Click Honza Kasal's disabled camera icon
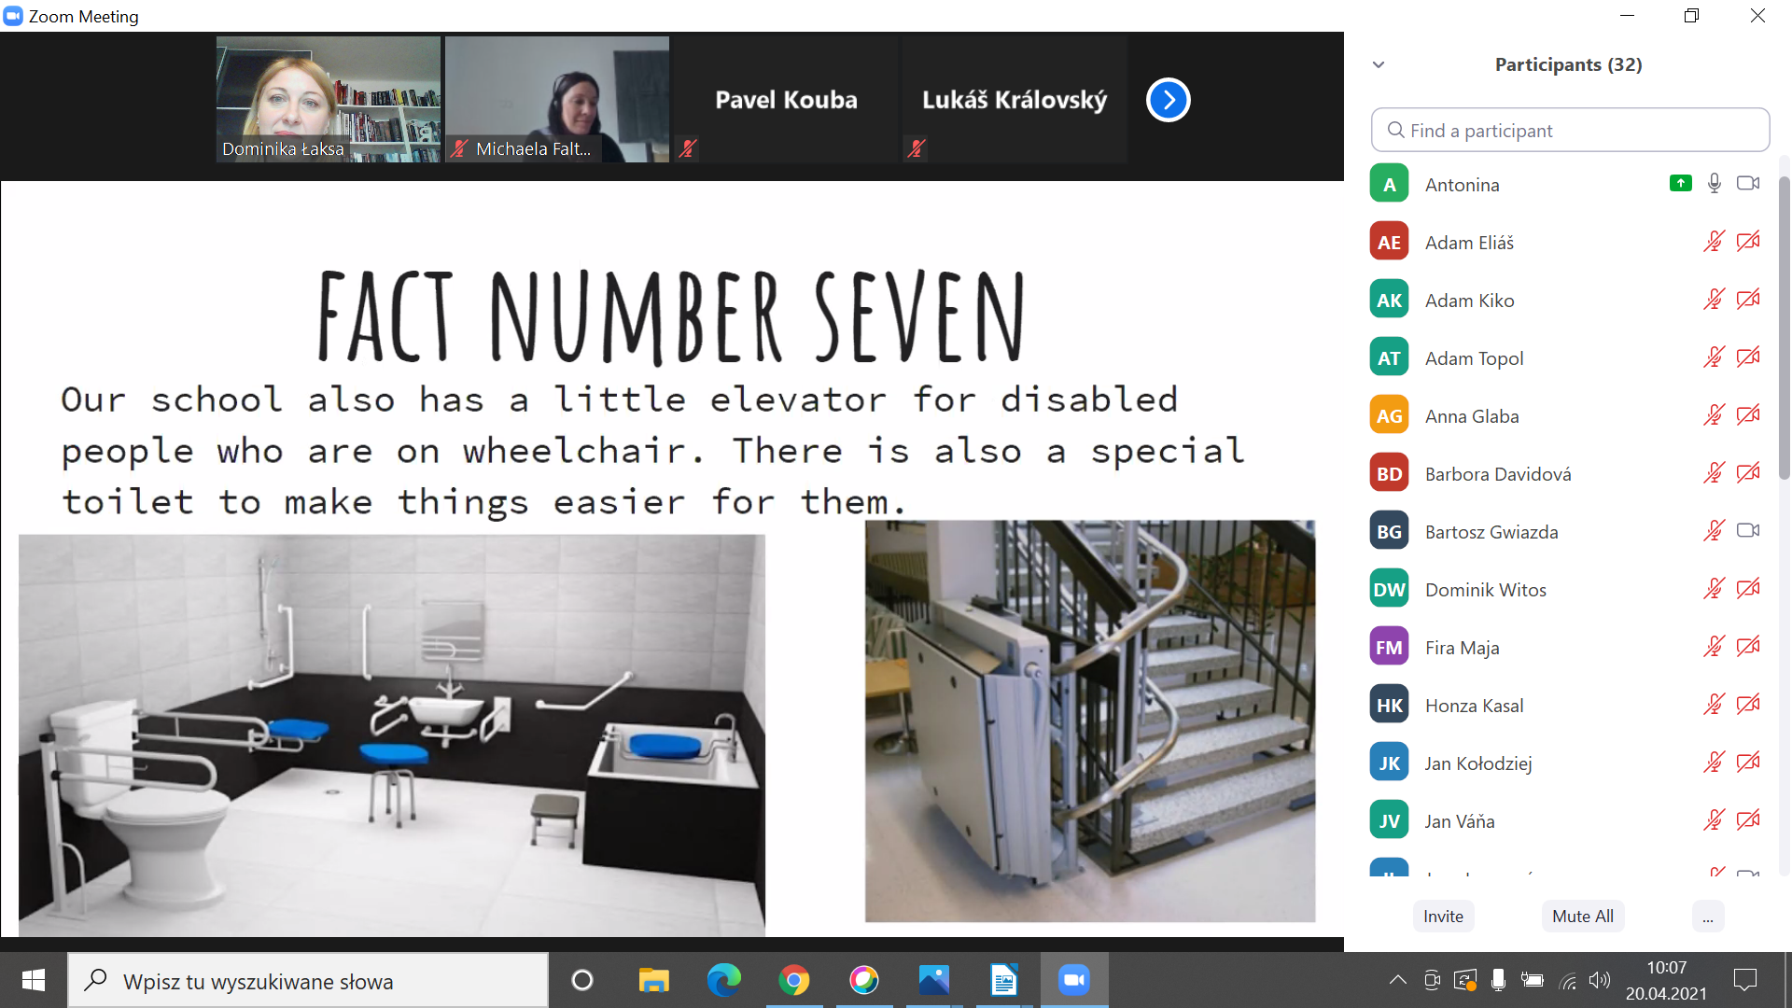Viewport: 1792px width, 1008px height. [1748, 705]
